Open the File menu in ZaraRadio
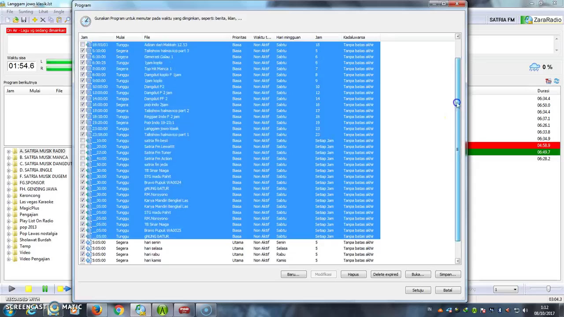Screen dimensions: 564x317 point(10,11)
